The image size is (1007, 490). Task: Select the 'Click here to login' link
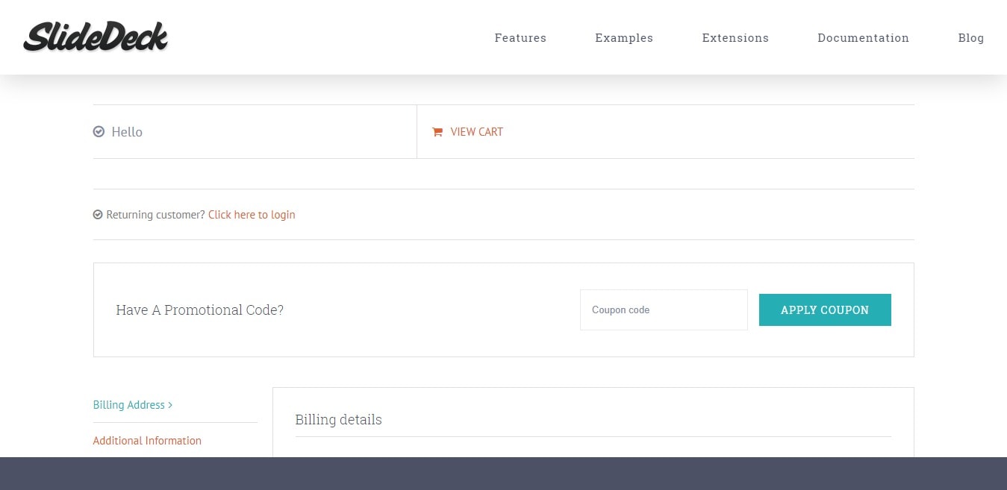pyautogui.click(x=252, y=215)
